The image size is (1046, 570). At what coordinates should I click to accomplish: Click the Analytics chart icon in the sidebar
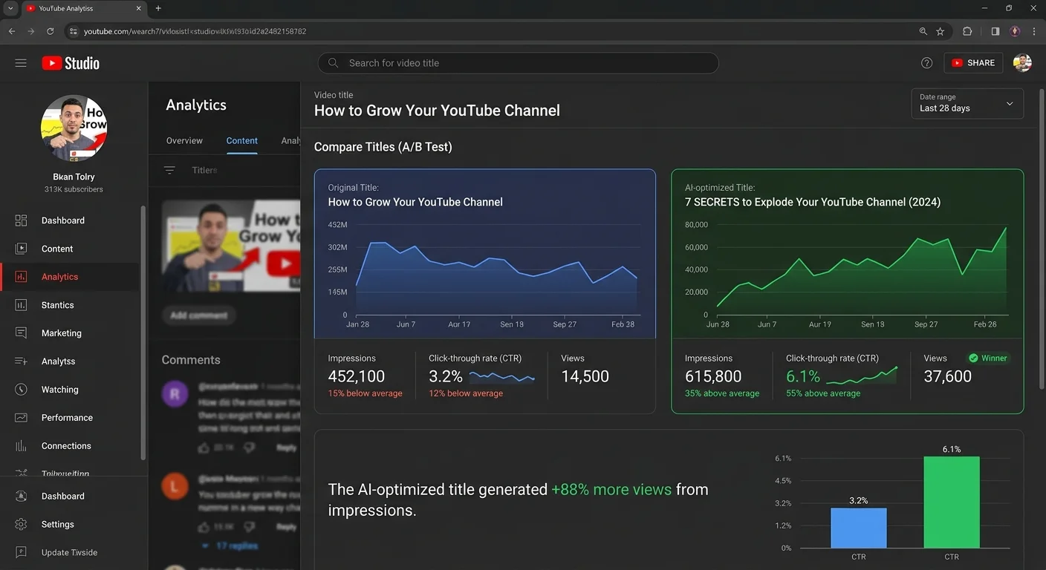click(21, 277)
